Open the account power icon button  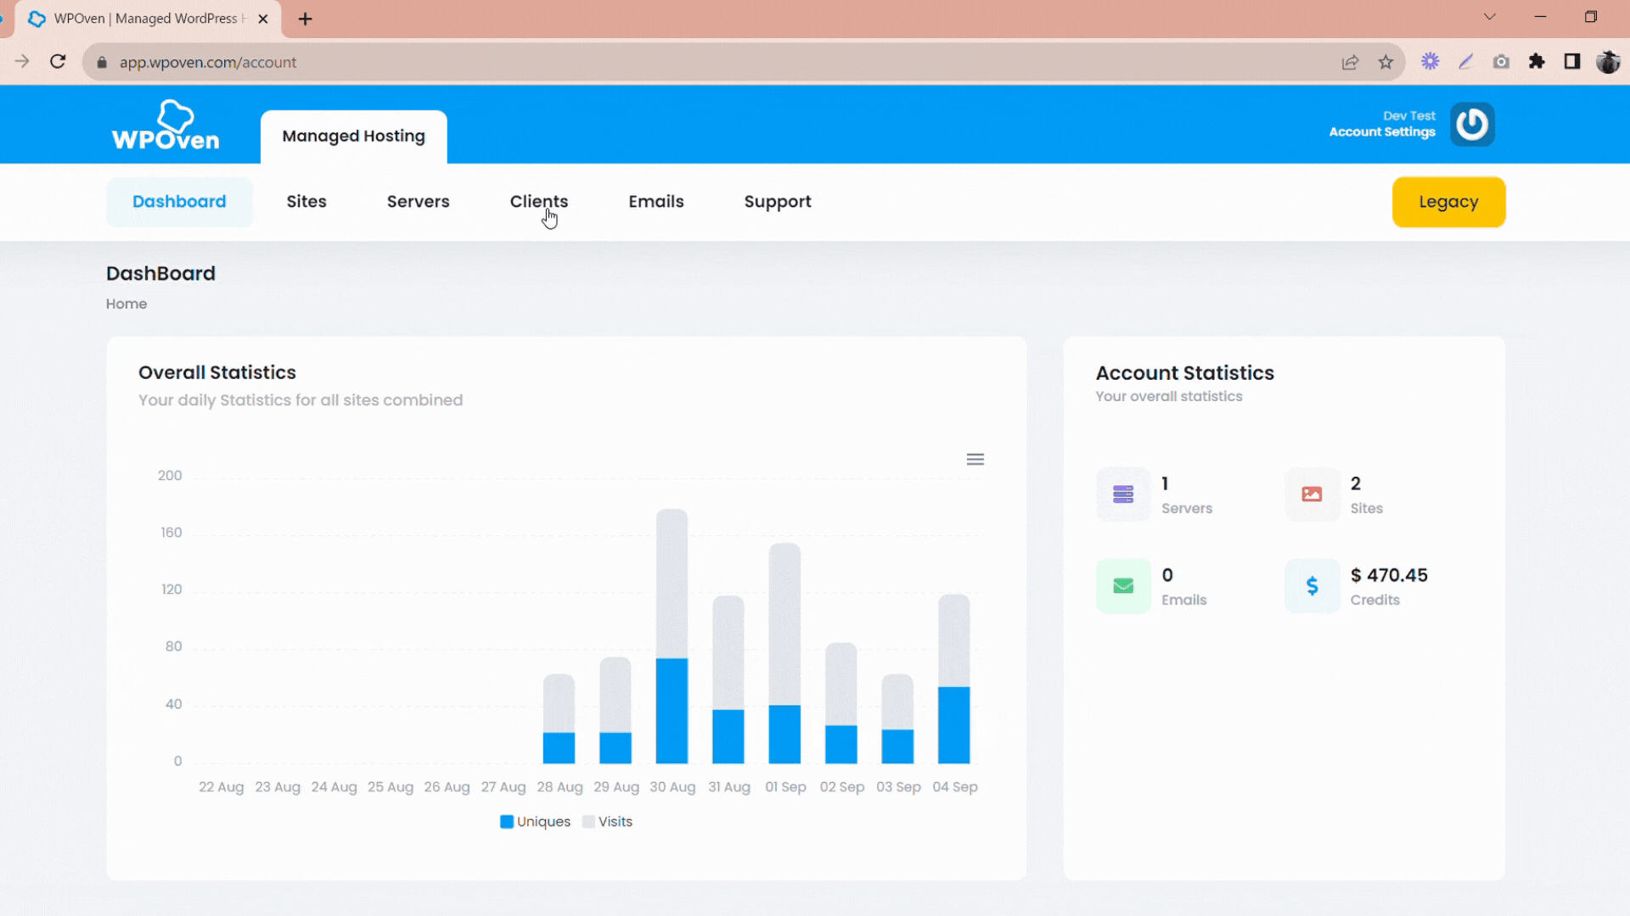1472,125
